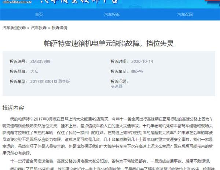Click the complaint issue value 变速器

pos(117,86)
